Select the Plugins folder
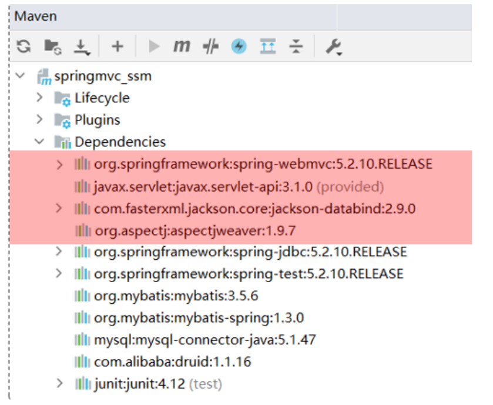Image resolution: width=493 pixels, height=405 pixels. coord(98,120)
